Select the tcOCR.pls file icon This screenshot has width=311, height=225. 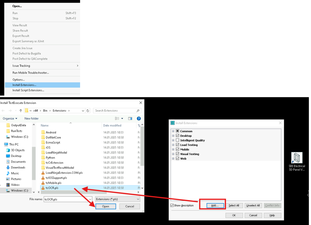point(43,188)
